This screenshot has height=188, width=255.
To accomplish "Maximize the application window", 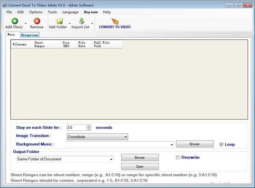I will pyautogui.click(x=238, y=5).
